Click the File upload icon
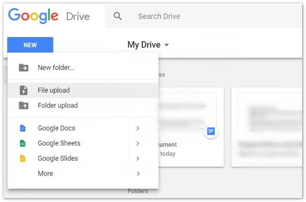 (x=24, y=90)
